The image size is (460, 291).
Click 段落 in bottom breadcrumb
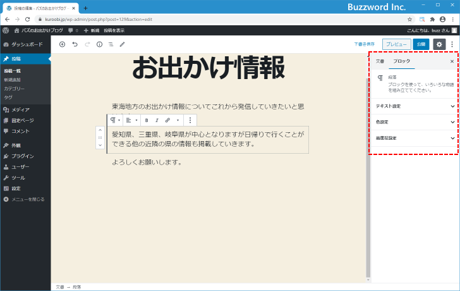click(x=77, y=287)
